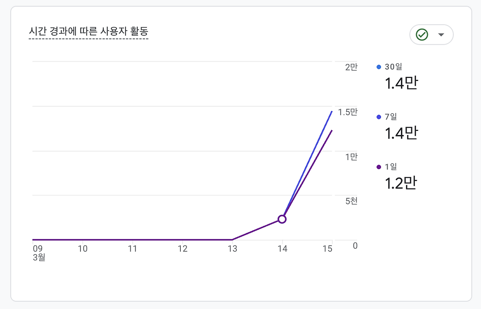Open the pill-shaped selector at top right
Image resolution: width=481 pixels, height=309 pixels.
pos(431,34)
